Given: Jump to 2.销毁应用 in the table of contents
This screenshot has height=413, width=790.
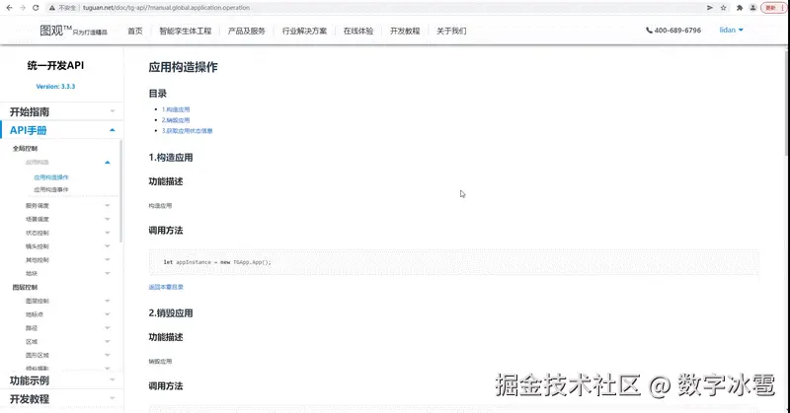Looking at the screenshot, I should pos(176,120).
